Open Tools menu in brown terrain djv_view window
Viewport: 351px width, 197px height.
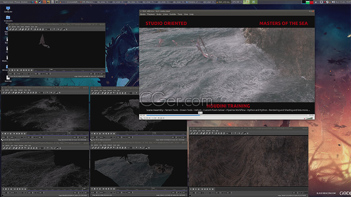(213, 131)
